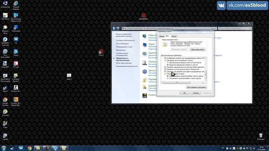Screen dimensions: 269x151
Task: Click the settings list scroll-right arrow
Action: pos(203,83)
